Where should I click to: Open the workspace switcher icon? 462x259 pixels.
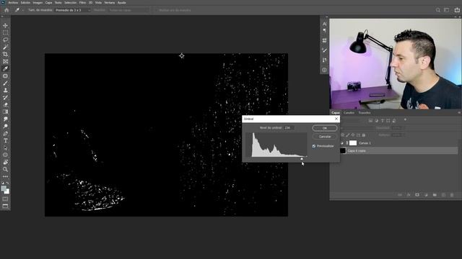pyautogui.click(x=447, y=10)
